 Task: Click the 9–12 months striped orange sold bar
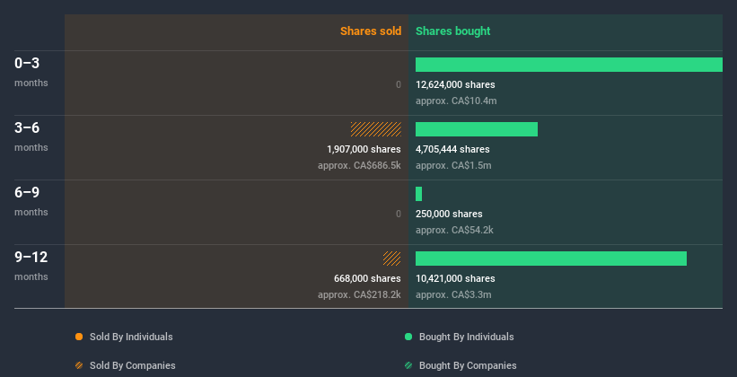point(392,259)
